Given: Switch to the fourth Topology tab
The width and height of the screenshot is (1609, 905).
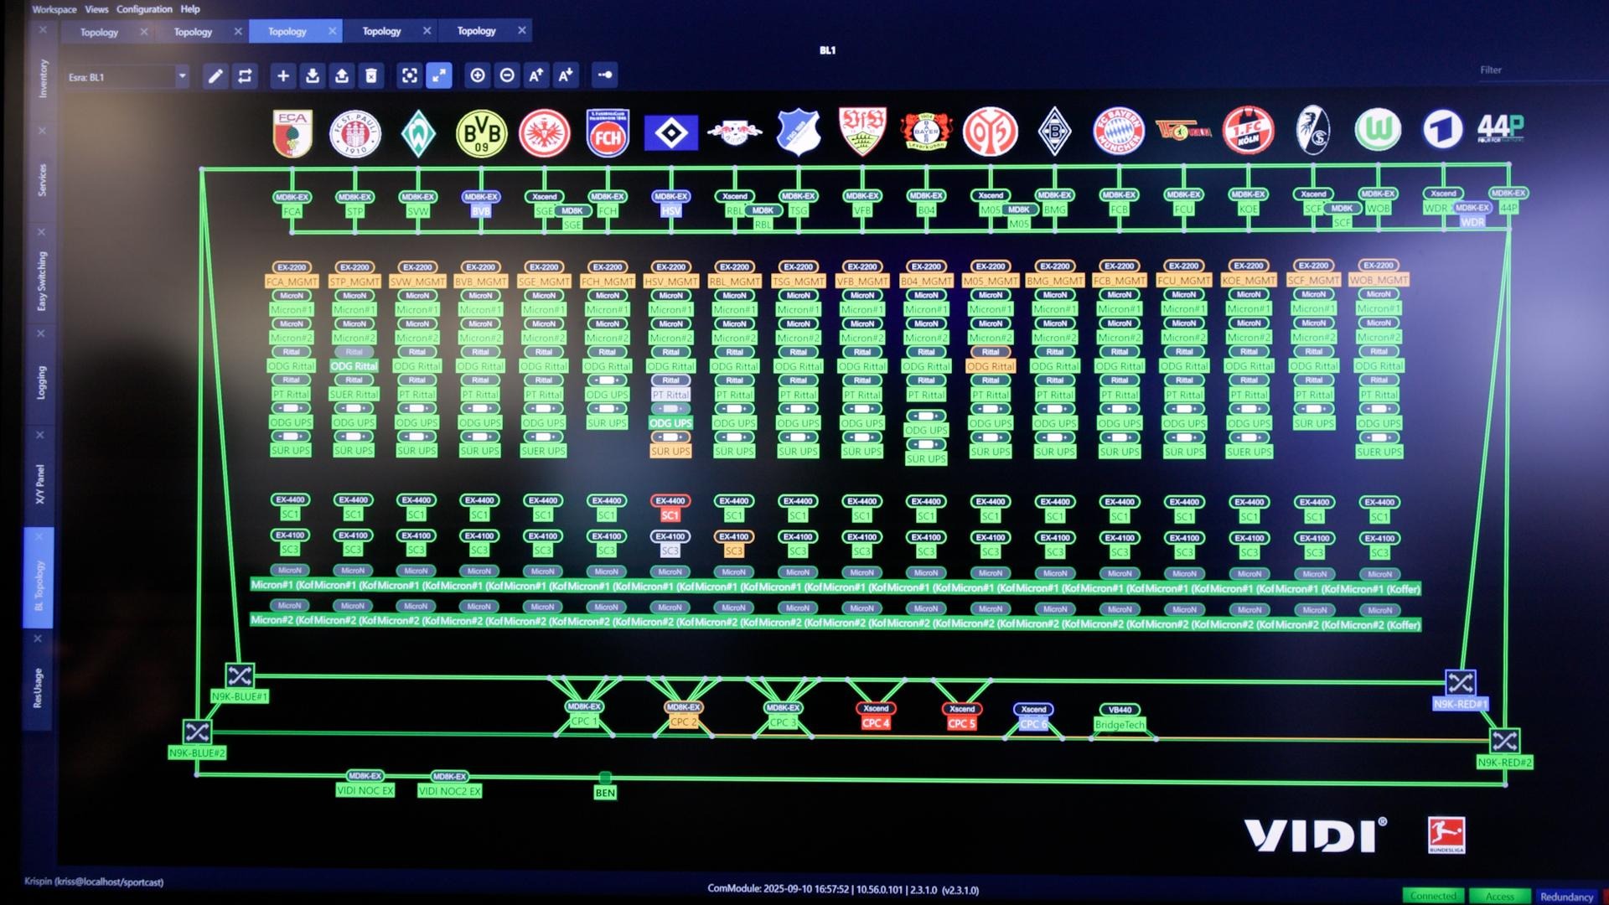Looking at the screenshot, I should click(x=382, y=31).
